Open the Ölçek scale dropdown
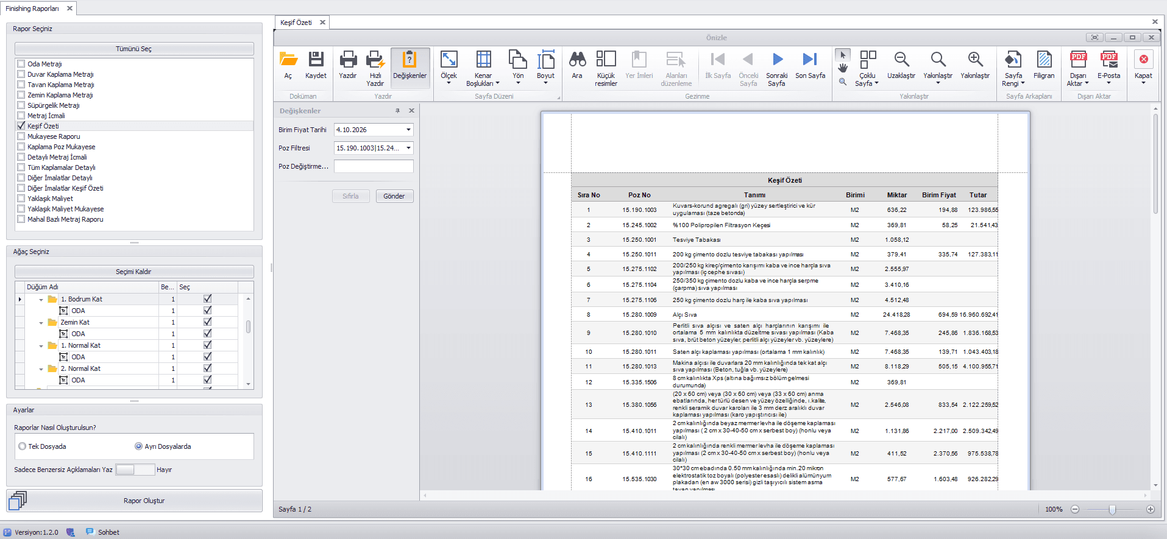 pyautogui.click(x=449, y=83)
